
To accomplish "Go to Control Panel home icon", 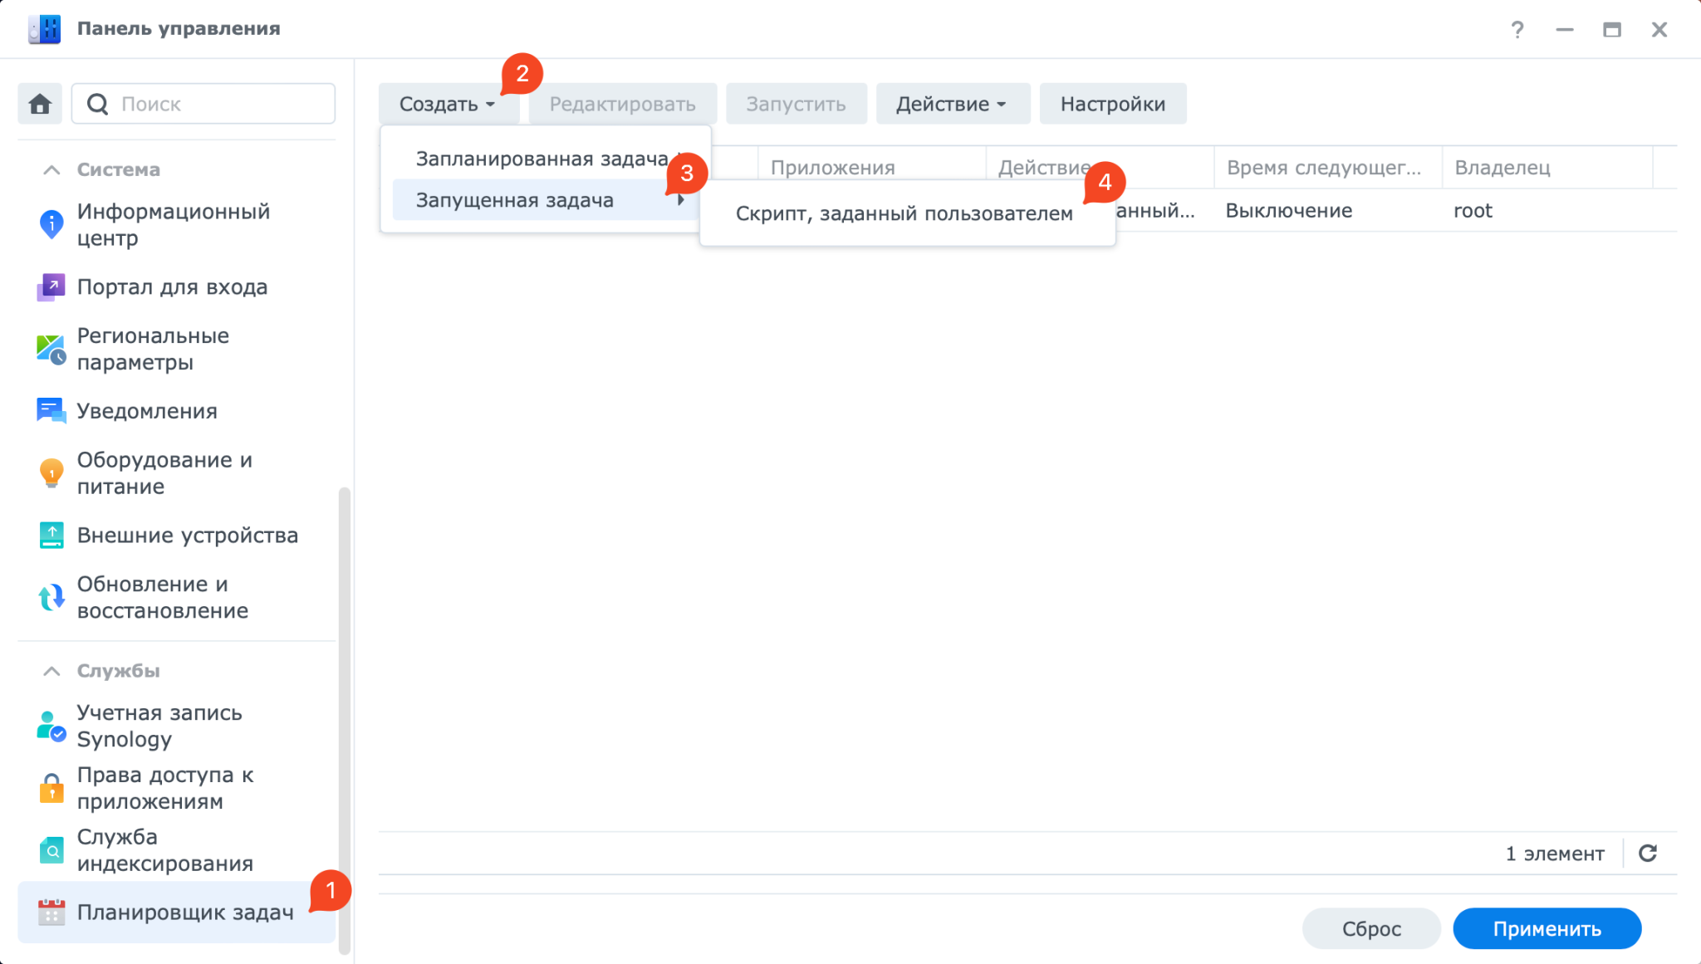I will click(x=40, y=104).
